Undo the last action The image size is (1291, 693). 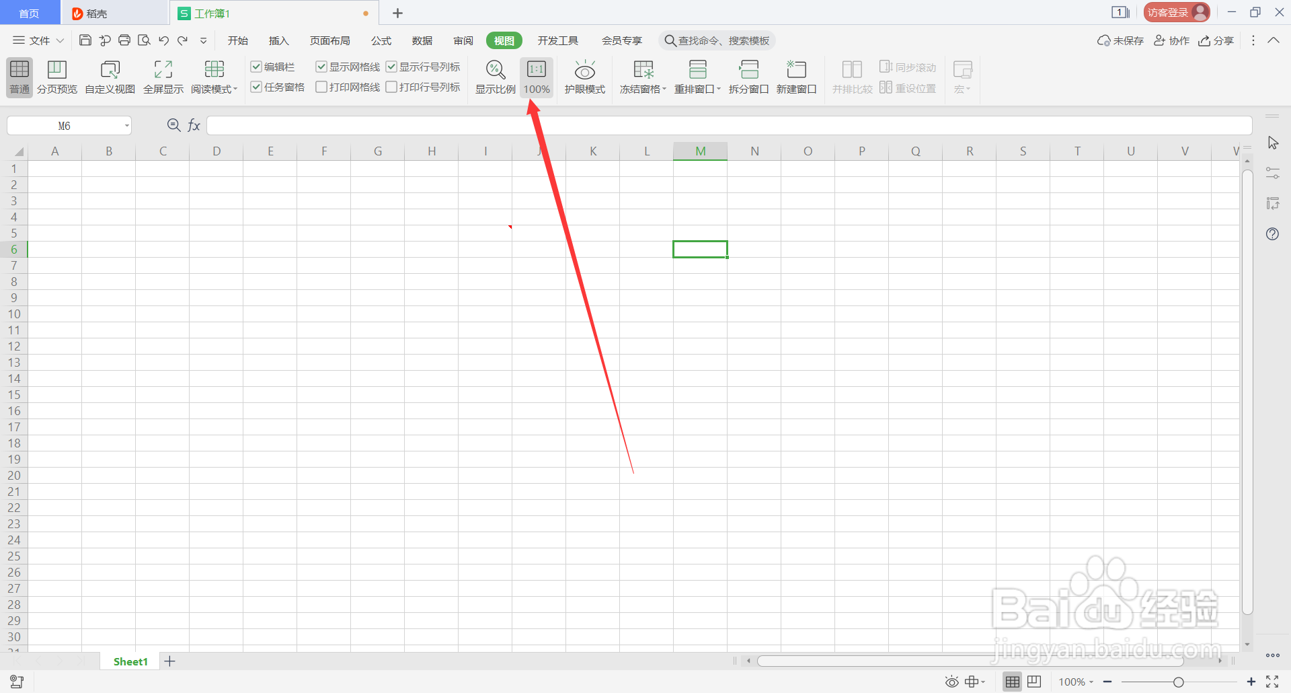(163, 40)
